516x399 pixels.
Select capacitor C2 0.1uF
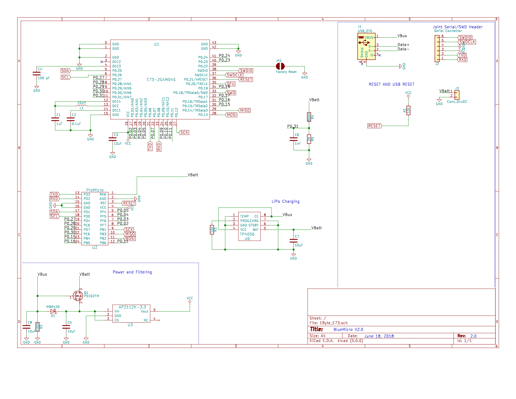[70, 119]
